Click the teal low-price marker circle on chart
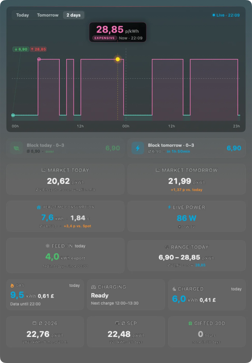Screen dimensions: 252x363 tap(13, 115)
